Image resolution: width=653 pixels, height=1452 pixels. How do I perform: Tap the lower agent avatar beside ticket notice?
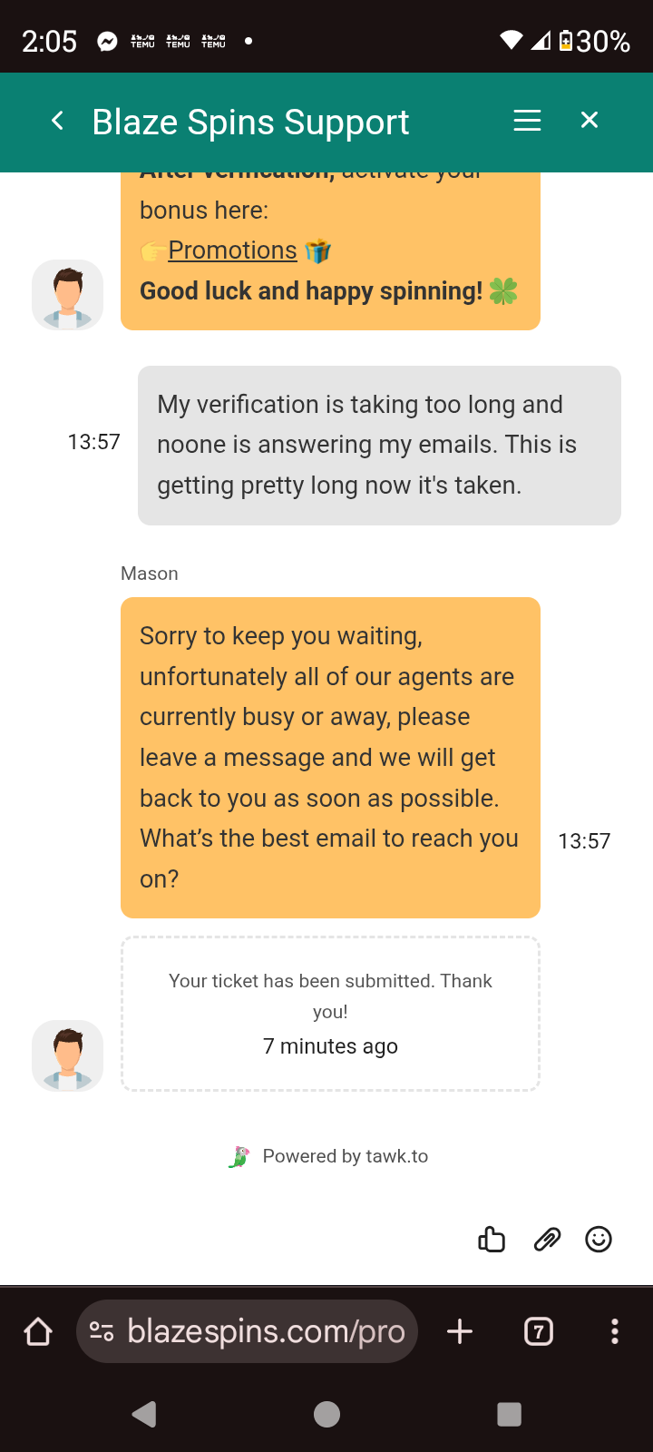(68, 1055)
